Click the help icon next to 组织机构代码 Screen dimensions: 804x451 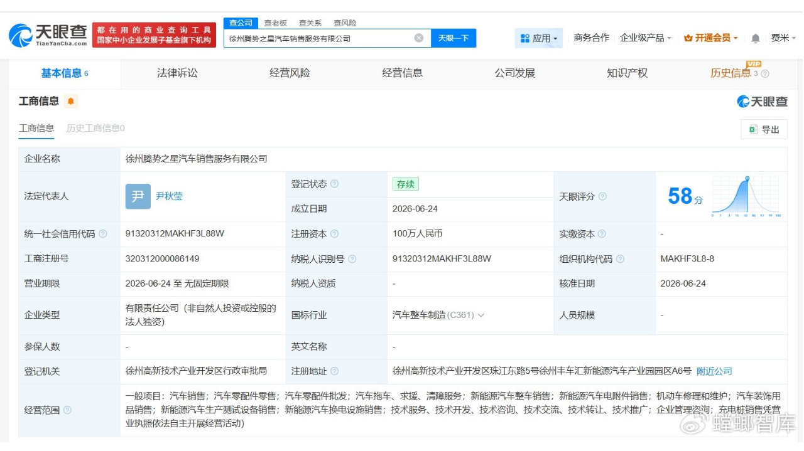coord(620,258)
